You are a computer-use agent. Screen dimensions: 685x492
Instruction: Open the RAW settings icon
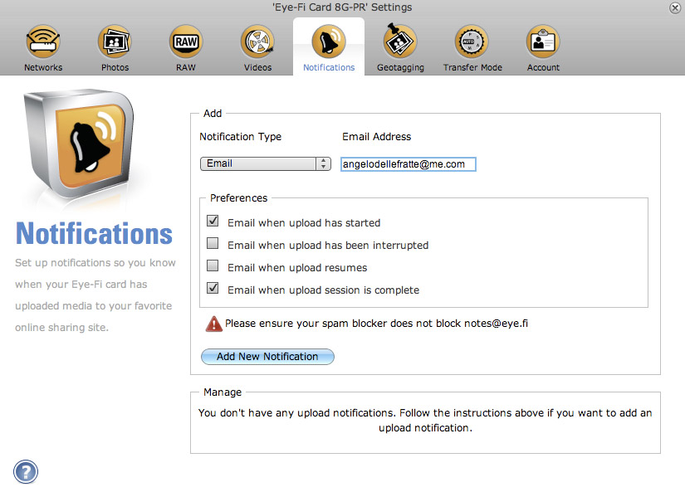[186, 41]
